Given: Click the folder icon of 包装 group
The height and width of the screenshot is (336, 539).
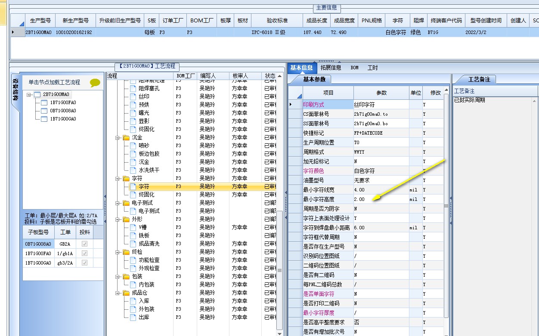Looking at the screenshot, I should (x=126, y=276).
